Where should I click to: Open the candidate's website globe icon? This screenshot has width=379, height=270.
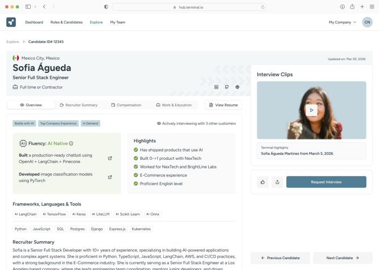pyautogui.click(x=237, y=87)
